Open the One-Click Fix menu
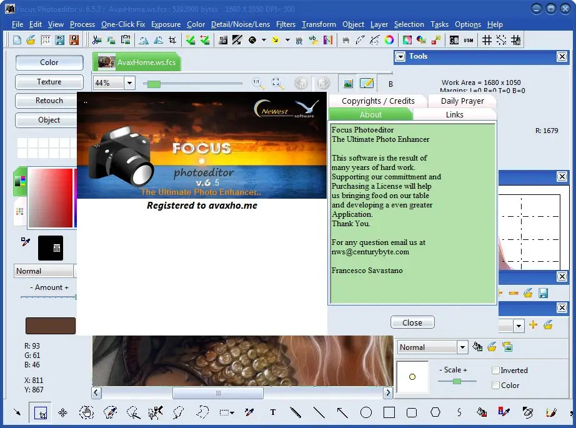The height and width of the screenshot is (428, 576). [x=123, y=24]
